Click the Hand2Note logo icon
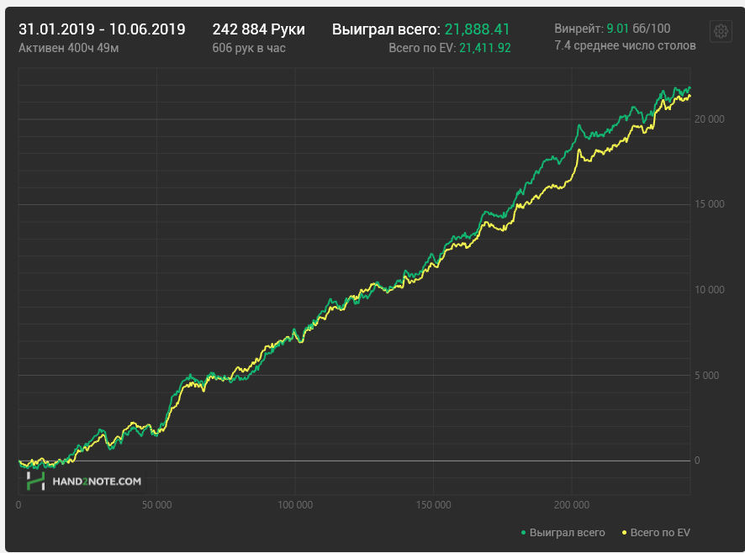 (35, 482)
